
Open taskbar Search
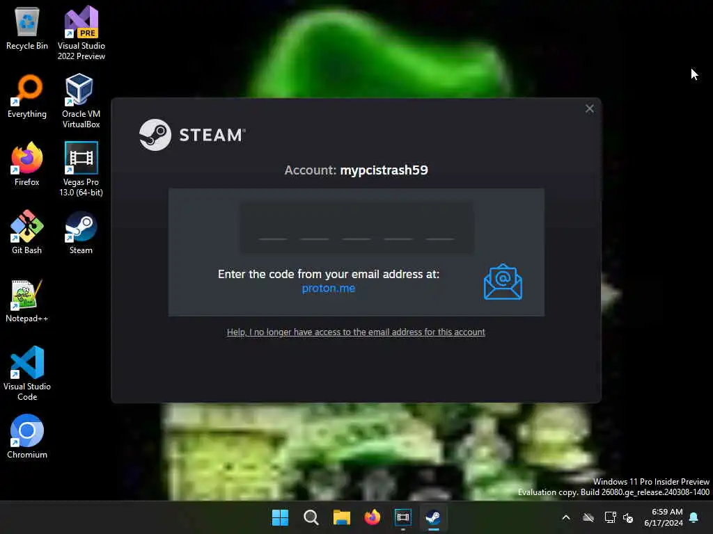pos(311,517)
